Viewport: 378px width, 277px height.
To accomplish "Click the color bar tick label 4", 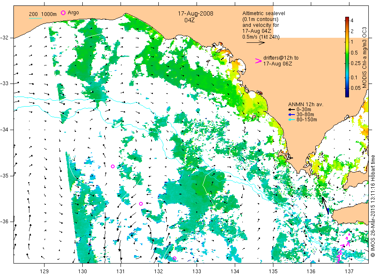I will coord(352,21).
